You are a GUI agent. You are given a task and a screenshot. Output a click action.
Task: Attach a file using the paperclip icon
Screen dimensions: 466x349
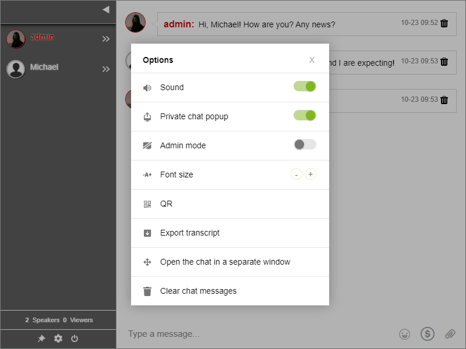(450, 334)
